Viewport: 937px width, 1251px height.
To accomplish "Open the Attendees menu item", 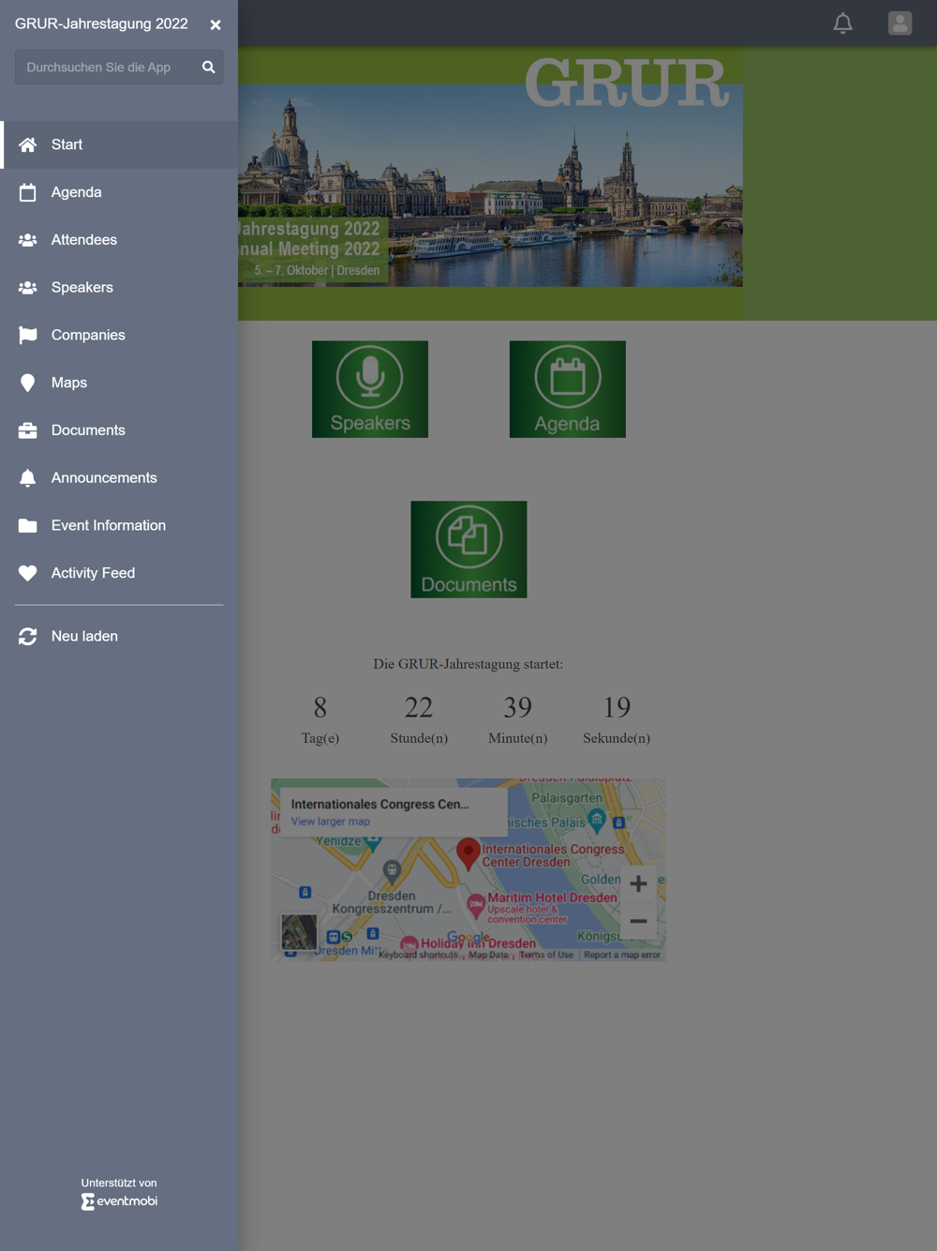I will [x=119, y=240].
